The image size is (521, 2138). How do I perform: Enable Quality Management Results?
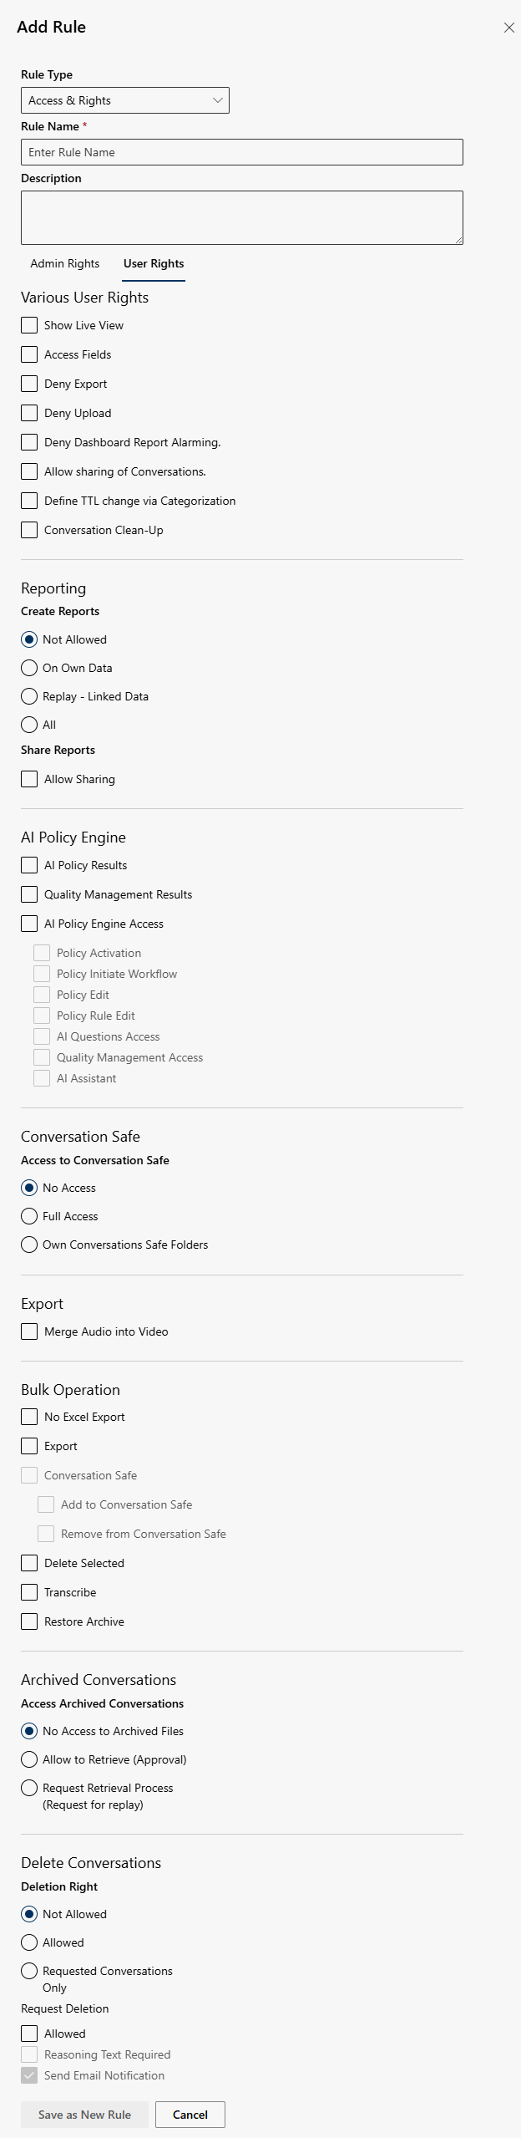click(x=29, y=893)
